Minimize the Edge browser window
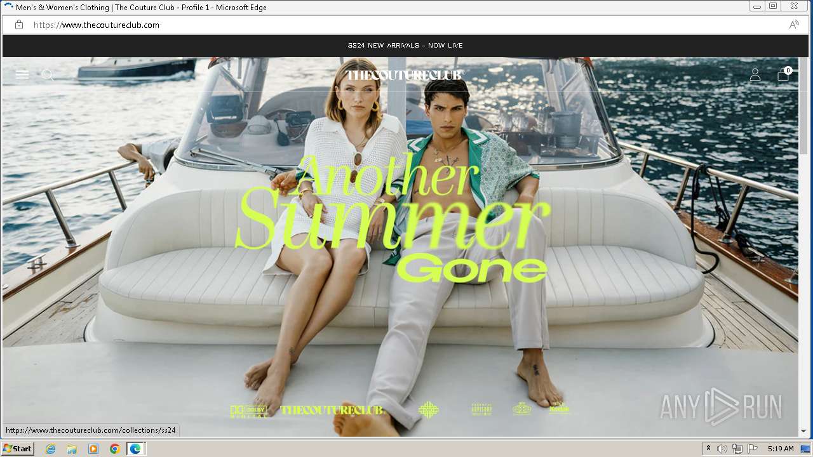Screen dimensions: 813x457 point(757,6)
